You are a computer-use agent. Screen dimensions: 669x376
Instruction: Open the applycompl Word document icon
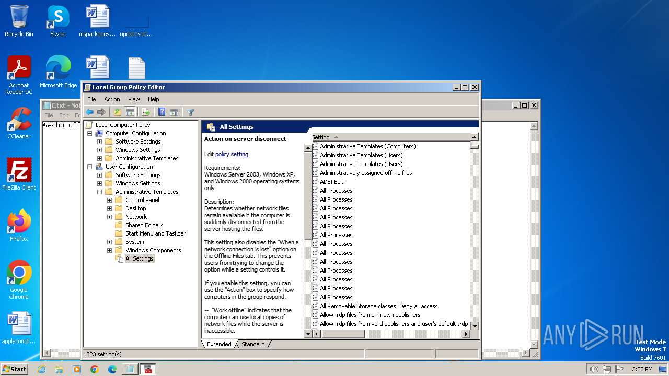(19, 328)
